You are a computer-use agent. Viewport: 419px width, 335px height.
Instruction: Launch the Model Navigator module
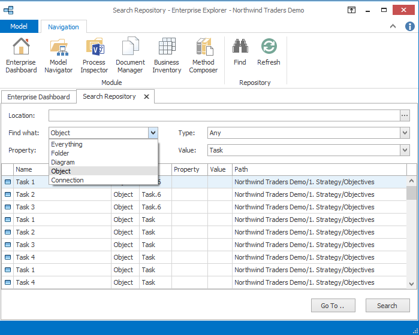tap(59, 55)
